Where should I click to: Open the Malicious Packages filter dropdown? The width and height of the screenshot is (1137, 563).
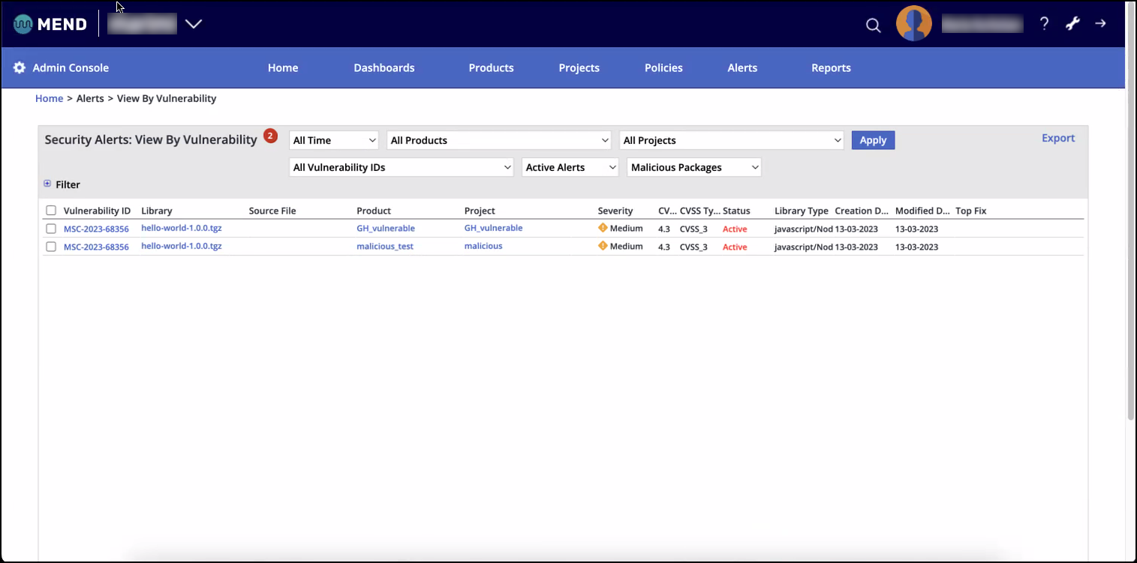click(693, 166)
